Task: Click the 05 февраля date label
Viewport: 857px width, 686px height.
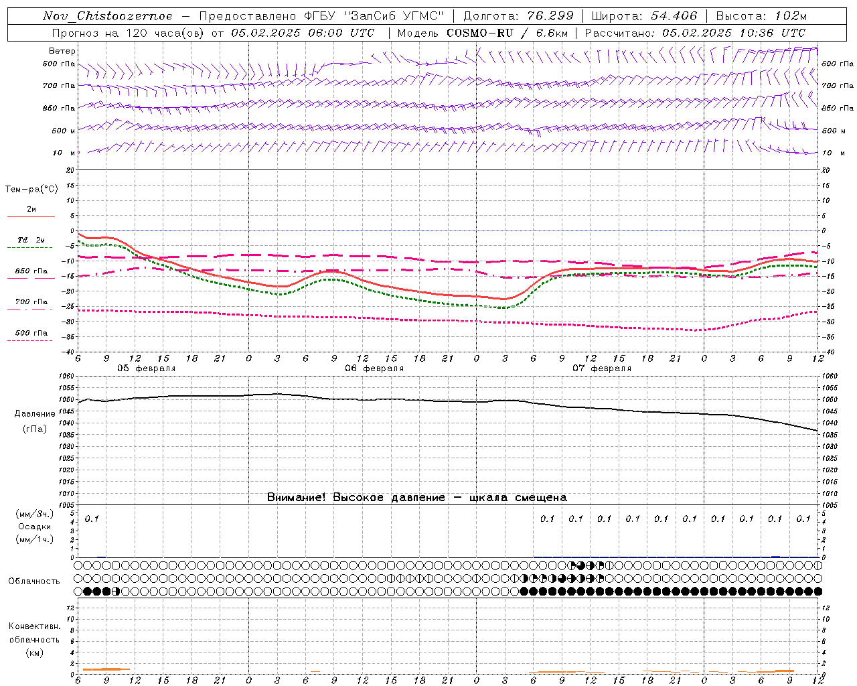Action: [x=147, y=368]
